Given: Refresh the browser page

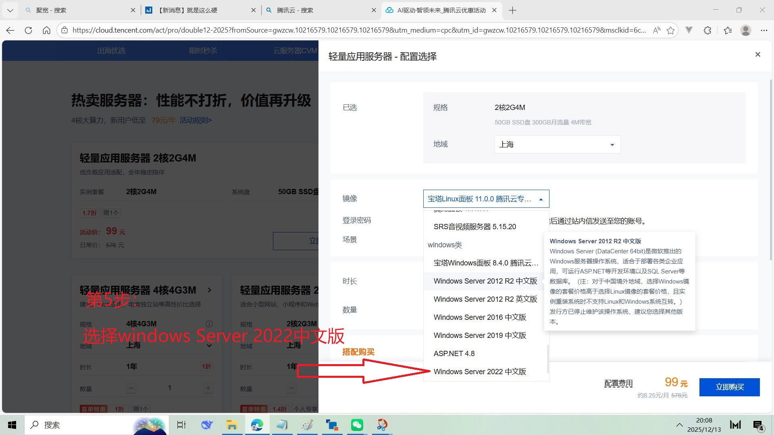Looking at the screenshot, I should pos(28,30).
